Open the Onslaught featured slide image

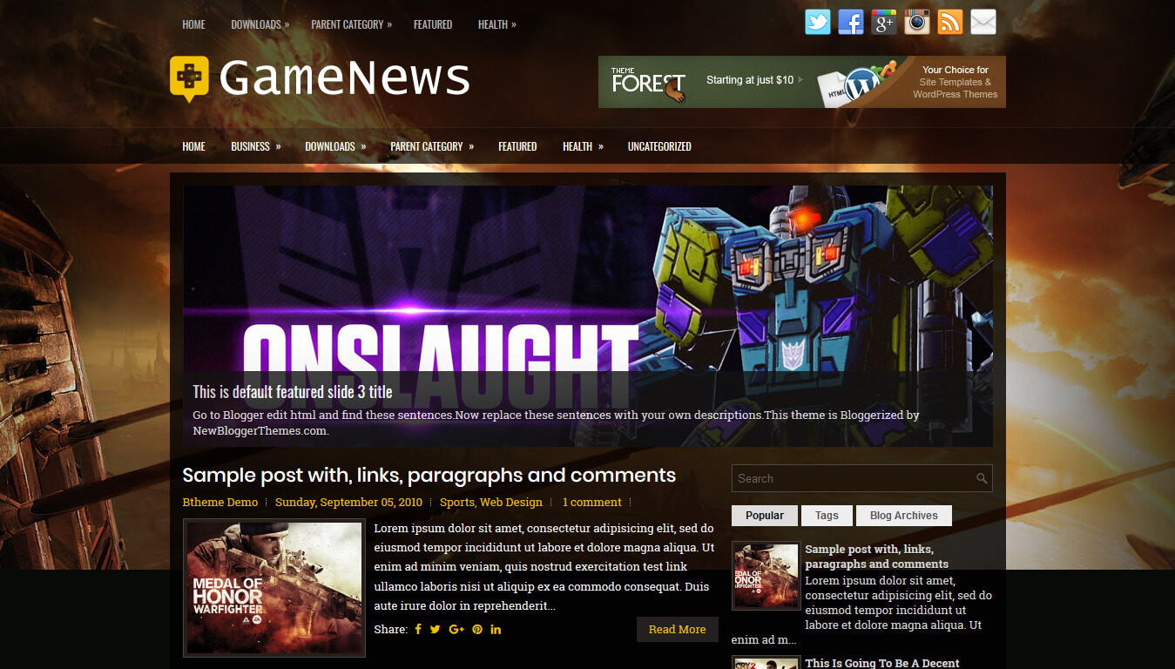point(588,315)
